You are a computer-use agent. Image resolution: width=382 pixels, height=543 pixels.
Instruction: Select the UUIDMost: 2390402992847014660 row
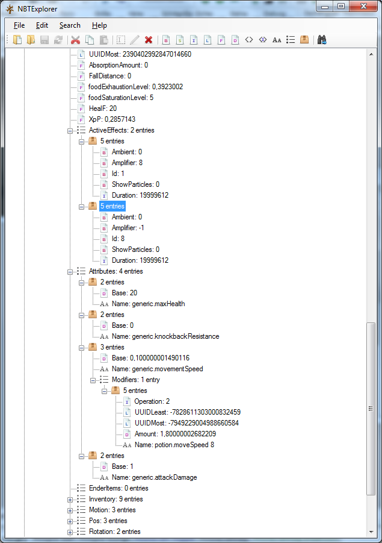coord(140,54)
